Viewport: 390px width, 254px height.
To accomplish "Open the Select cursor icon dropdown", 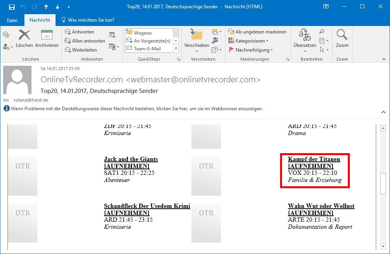I will [x=324, y=50].
